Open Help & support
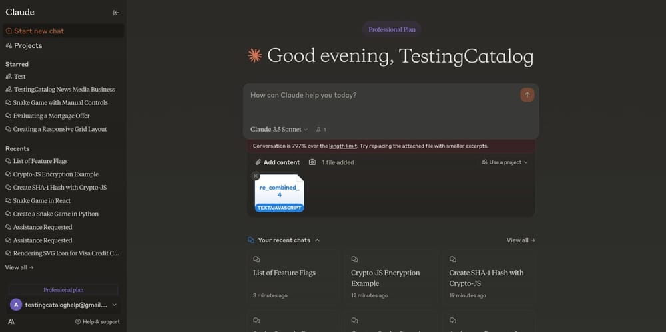Image resolution: width=666 pixels, height=332 pixels. click(x=97, y=322)
